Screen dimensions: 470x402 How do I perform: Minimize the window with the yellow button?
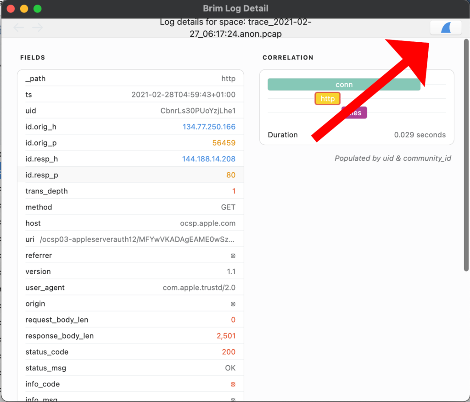click(24, 9)
